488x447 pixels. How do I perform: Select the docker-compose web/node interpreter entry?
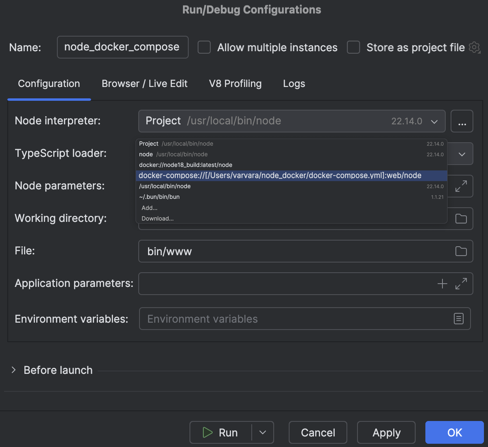coord(280,175)
